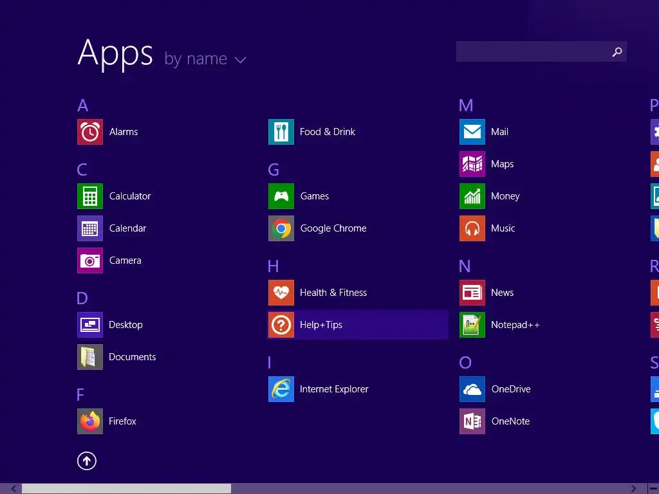Click the 'Games' label text

(314, 196)
